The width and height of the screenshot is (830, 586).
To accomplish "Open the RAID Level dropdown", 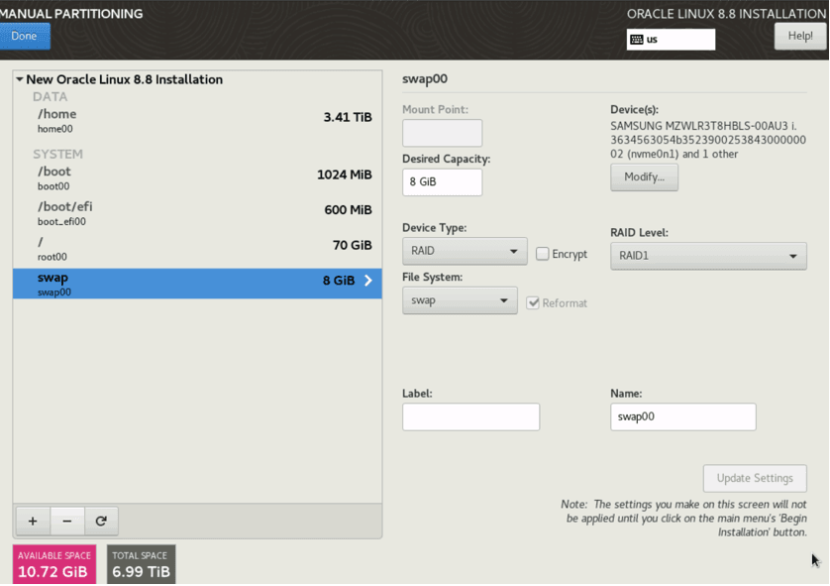I will coord(707,255).
